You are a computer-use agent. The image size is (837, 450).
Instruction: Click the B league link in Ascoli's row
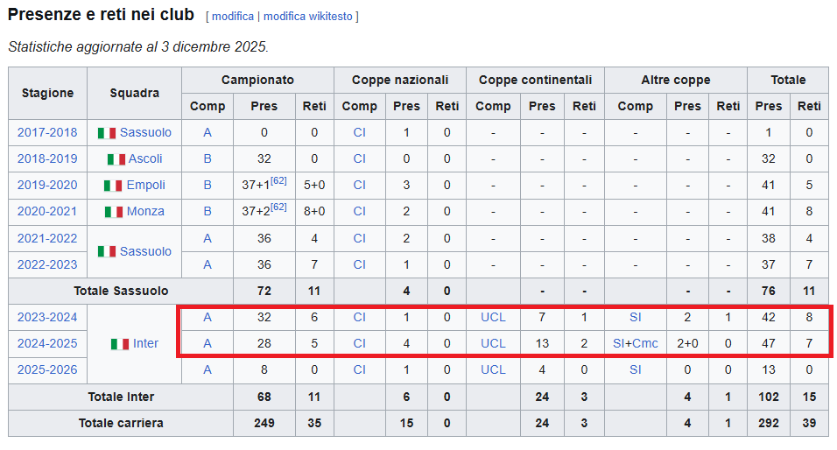pos(207,159)
